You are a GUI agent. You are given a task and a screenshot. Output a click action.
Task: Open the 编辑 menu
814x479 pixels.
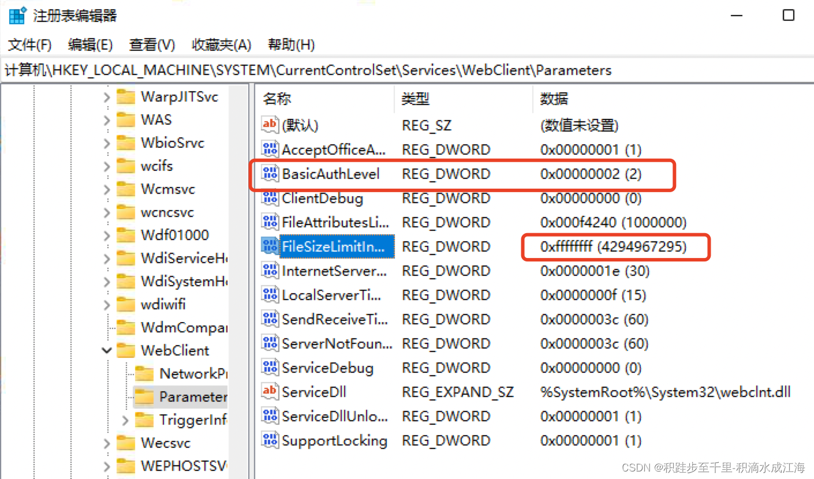click(x=89, y=44)
